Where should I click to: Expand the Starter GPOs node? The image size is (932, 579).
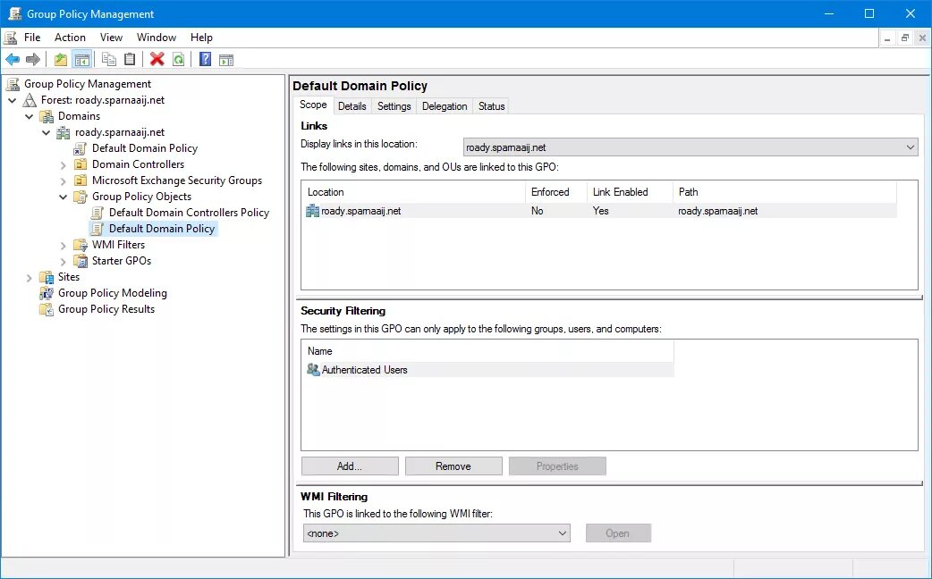click(63, 261)
